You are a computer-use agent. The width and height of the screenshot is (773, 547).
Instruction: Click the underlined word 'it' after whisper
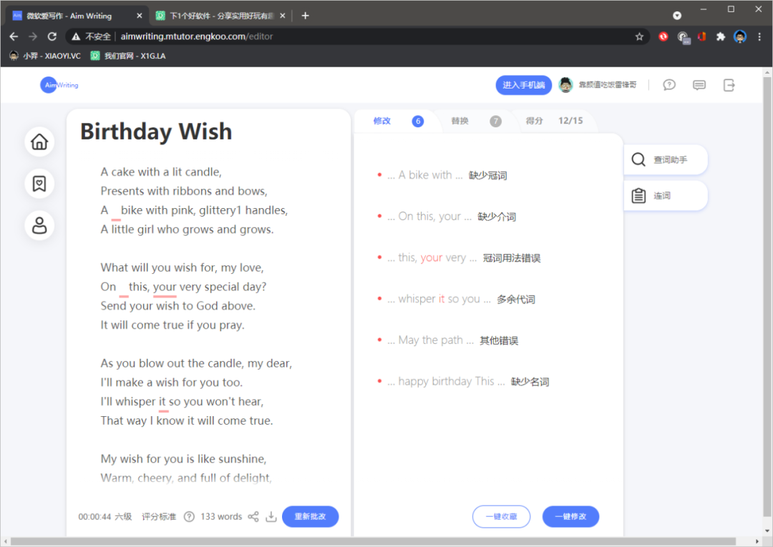point(162,402)
